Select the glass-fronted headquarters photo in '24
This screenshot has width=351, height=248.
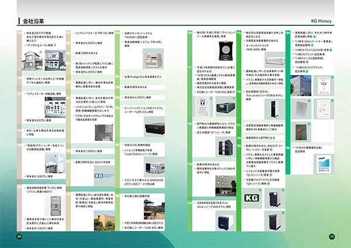pos(301,85)
